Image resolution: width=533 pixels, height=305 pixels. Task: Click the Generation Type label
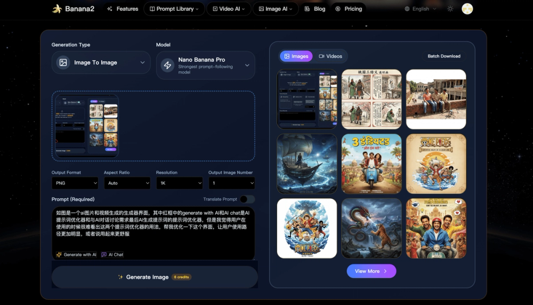click(71, 45)
